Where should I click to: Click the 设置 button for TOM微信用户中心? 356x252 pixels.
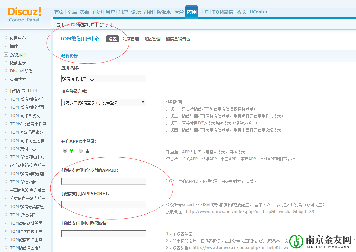click(112, 38)
